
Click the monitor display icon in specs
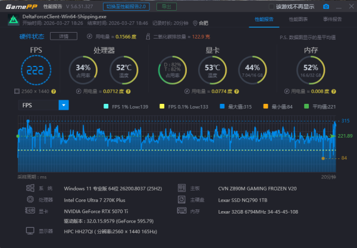[x=30, y=231]
